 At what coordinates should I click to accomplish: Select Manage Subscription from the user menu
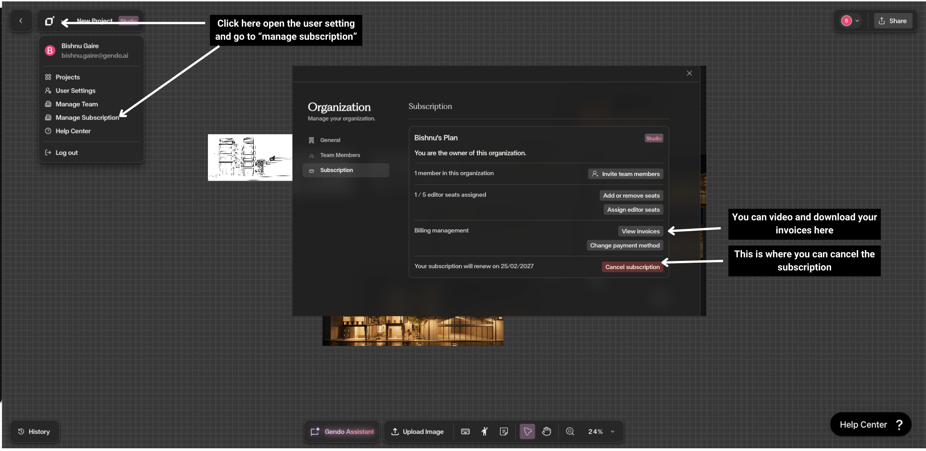pos(87,117)
